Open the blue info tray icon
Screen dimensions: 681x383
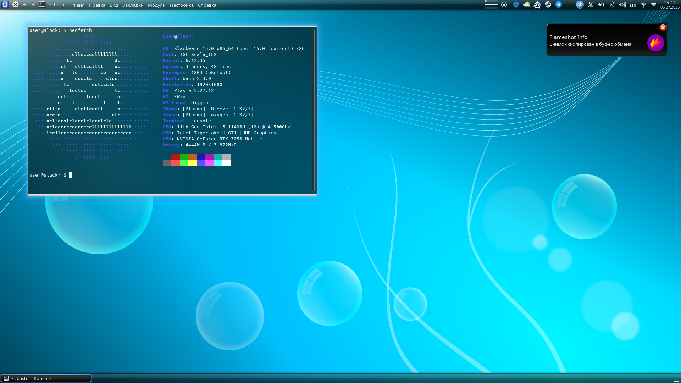click(x=516, y=5)
